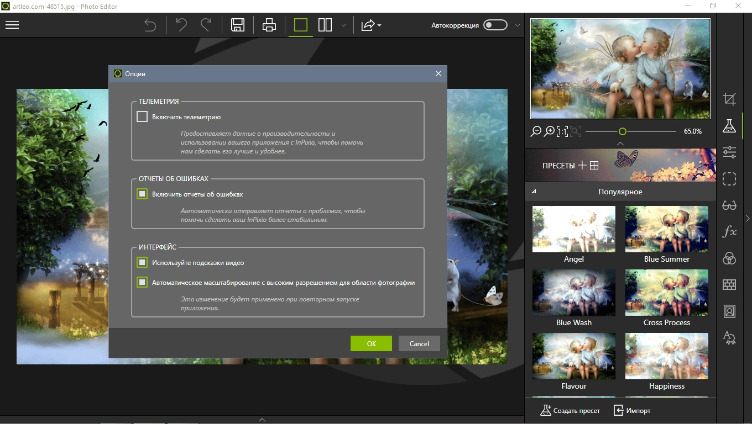
Task: Open the text and shapes tool
Action: click(729, 338)
